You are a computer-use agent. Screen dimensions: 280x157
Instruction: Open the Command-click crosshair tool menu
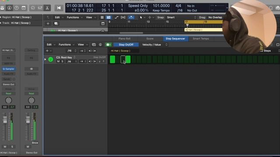coord(151,17)
